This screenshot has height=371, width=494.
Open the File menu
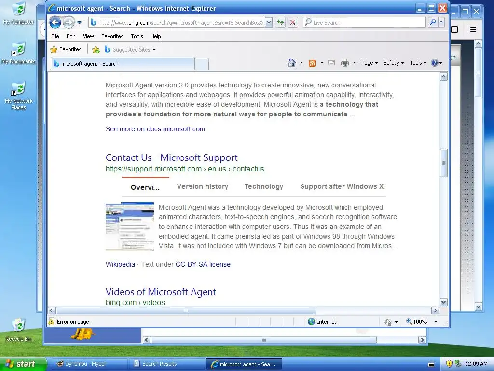(55, 36)
